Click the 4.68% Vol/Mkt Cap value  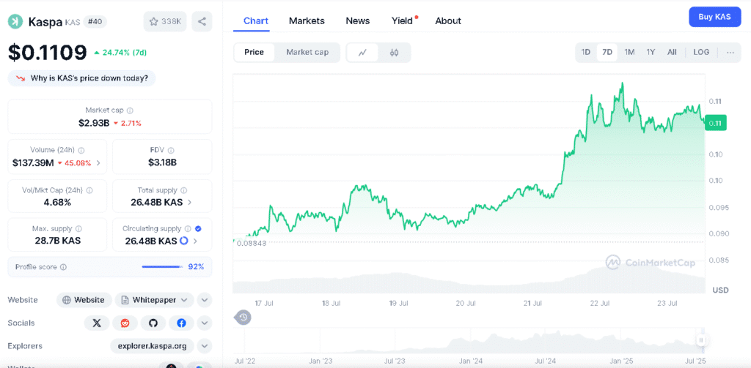[57, 202]
